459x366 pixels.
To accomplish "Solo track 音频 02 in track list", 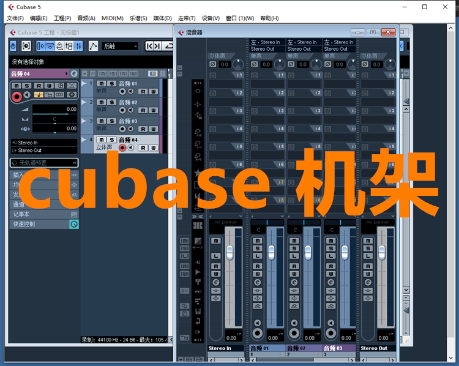I will 111,102.
